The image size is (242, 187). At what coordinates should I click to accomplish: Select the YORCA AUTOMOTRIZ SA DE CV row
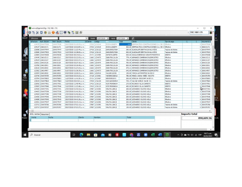coord(120,73)
